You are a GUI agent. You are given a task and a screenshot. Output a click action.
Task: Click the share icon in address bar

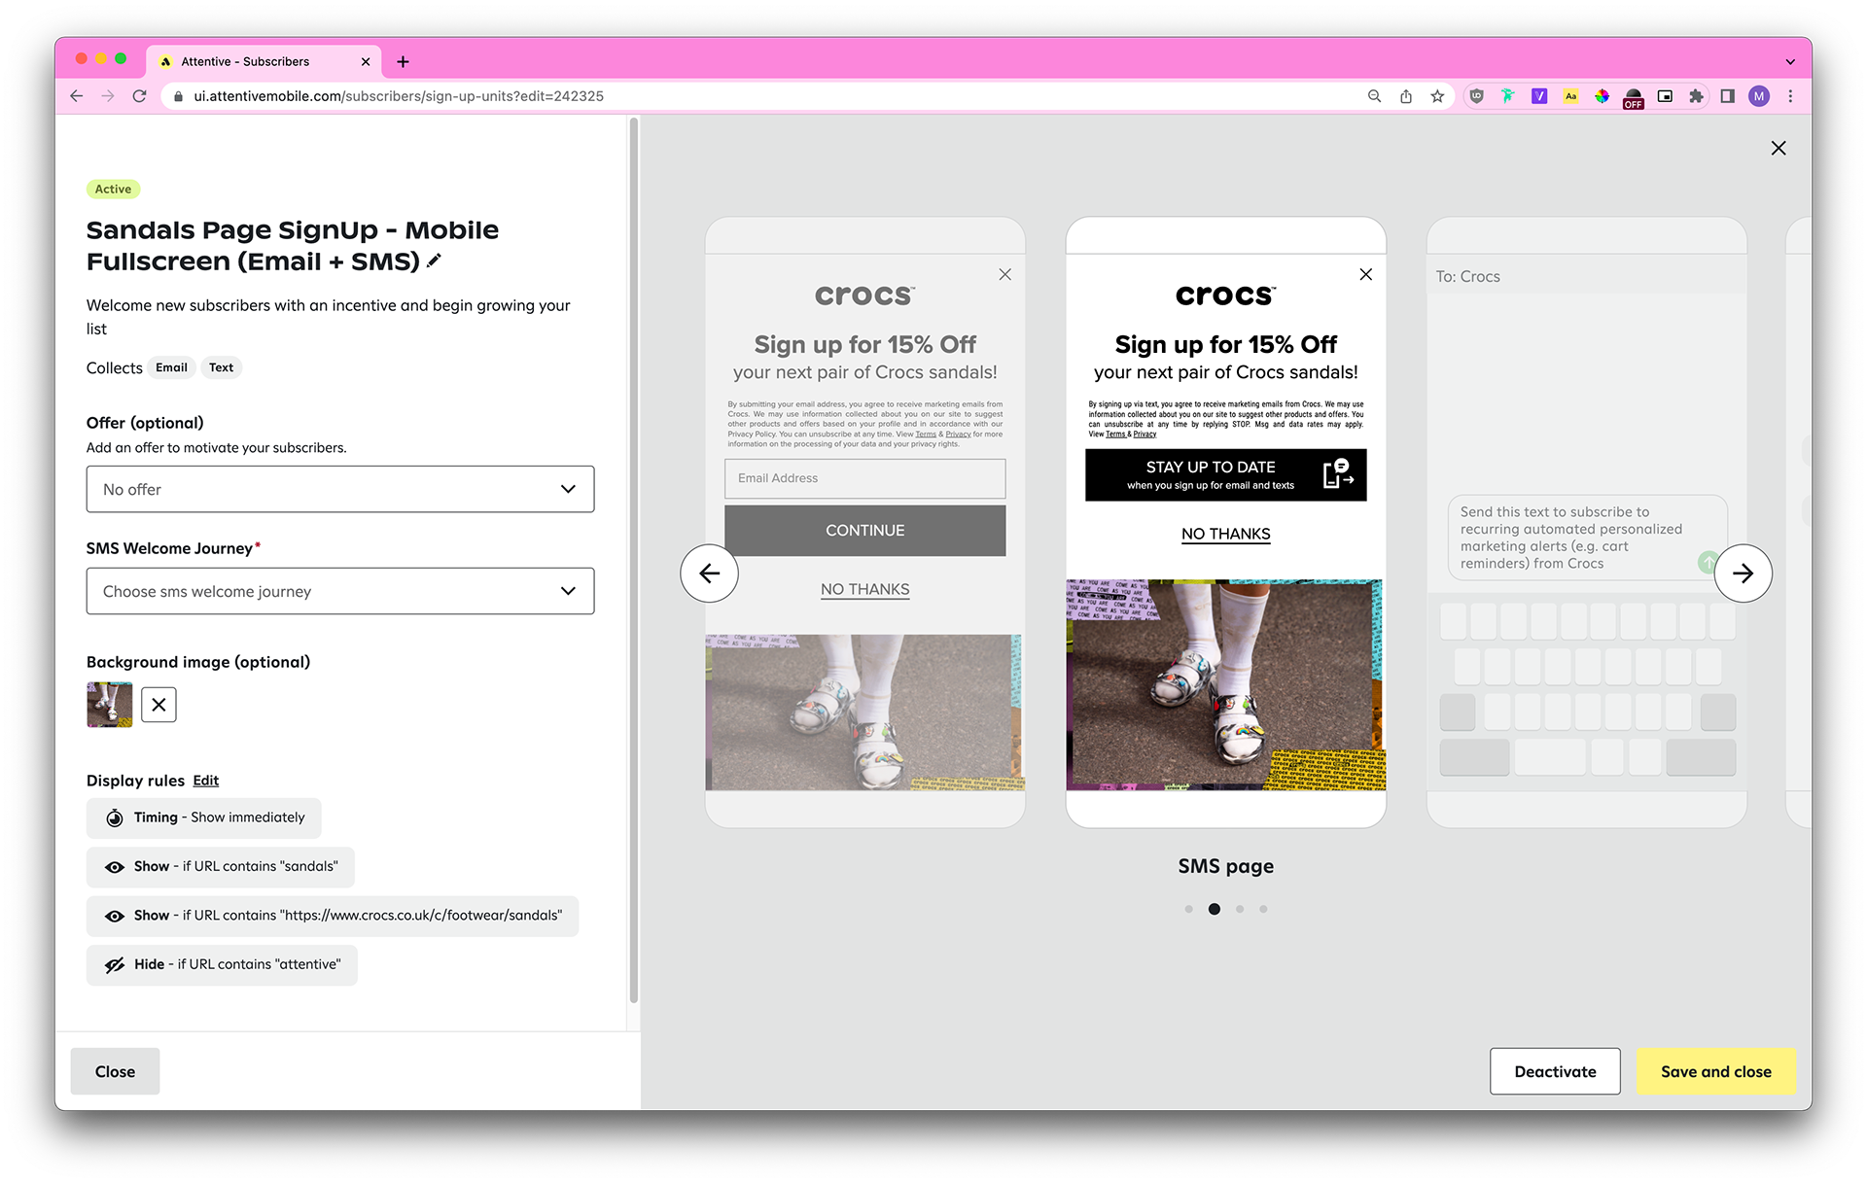1406,96
